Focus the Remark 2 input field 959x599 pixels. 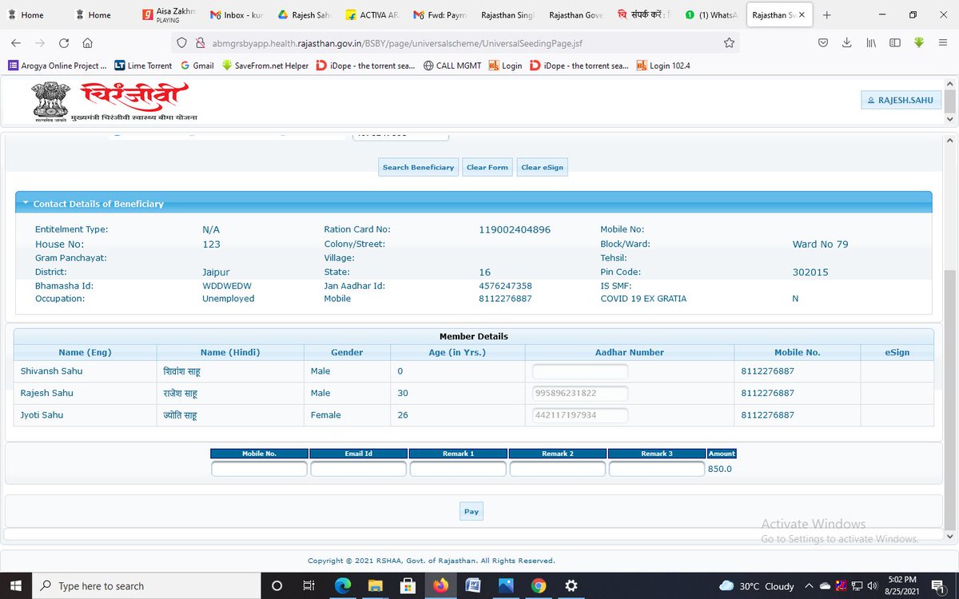tap(557, 469)
